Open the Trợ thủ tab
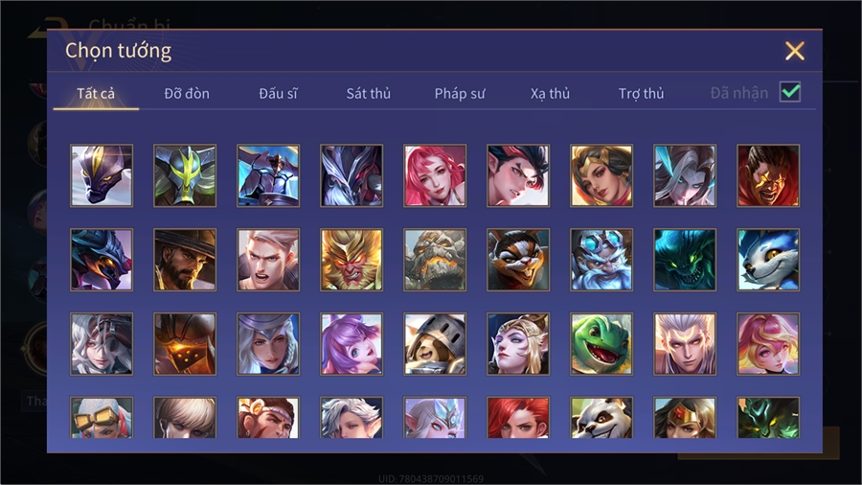 pos(641,94)
